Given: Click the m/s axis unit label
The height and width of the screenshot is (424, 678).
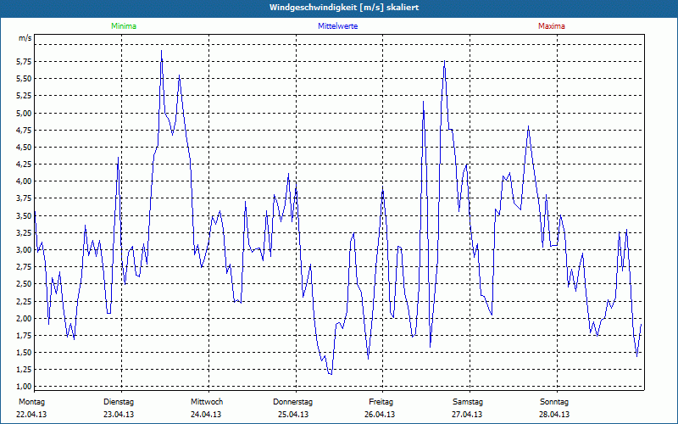Looking at the screenshot, I should coord(25,38).
